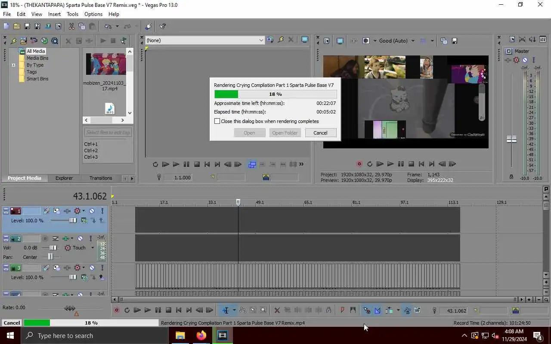The image size is (551, 344).
Task: Save the project using the floppy disk icon
Action: coord(27,26)
